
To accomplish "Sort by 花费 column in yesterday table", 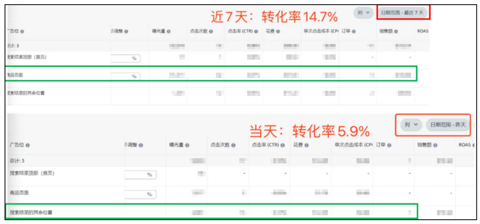I will click(298, 145).
